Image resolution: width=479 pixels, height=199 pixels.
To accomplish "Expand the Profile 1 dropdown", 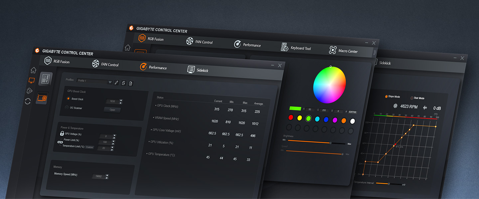I will point(110,82).
